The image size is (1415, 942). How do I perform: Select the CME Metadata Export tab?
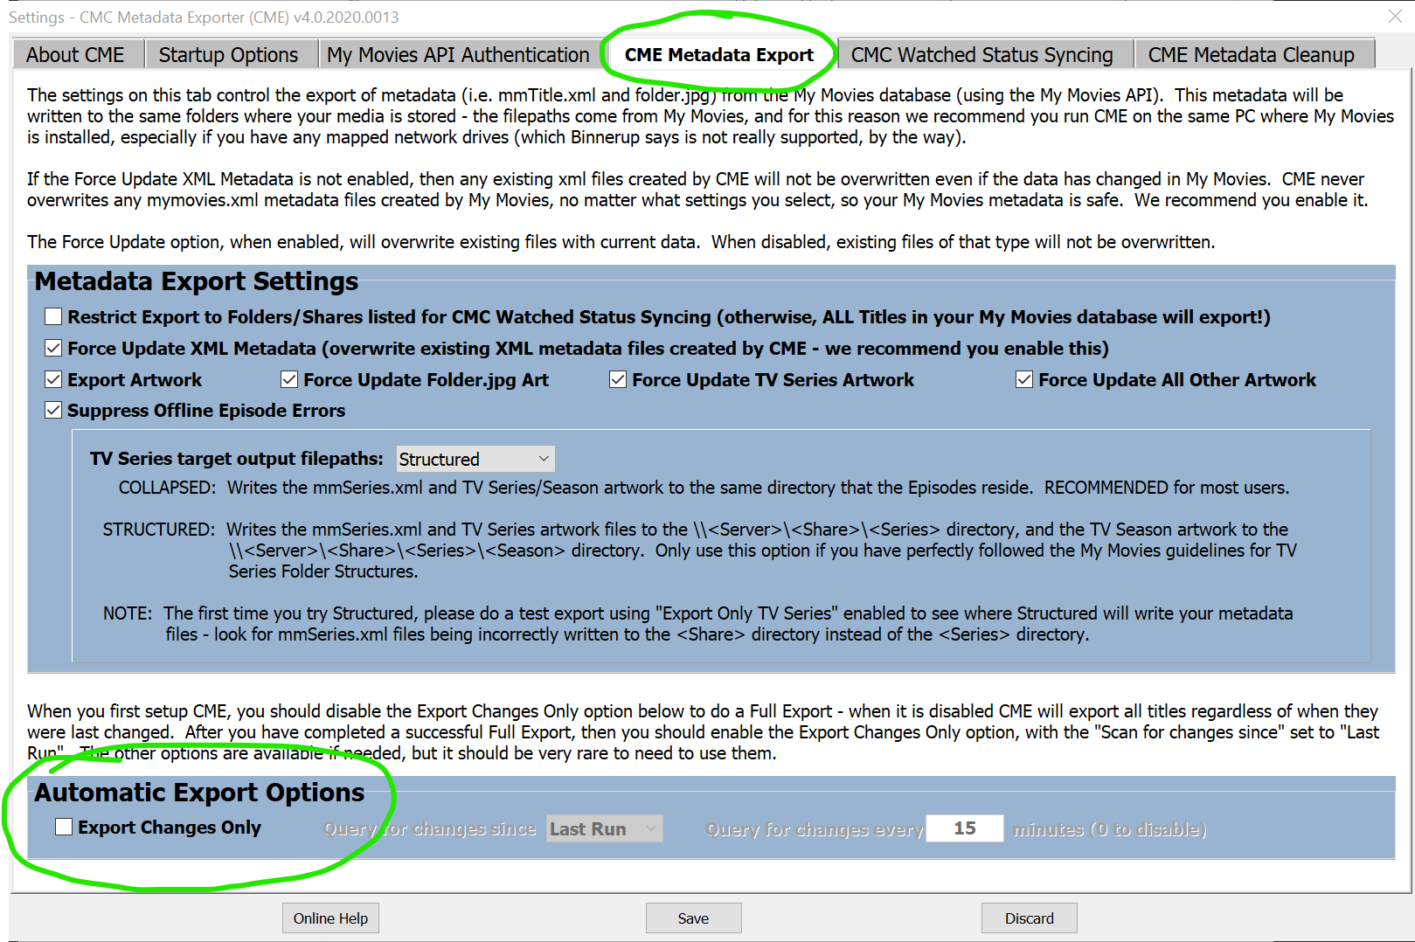[x=718, y=54]
